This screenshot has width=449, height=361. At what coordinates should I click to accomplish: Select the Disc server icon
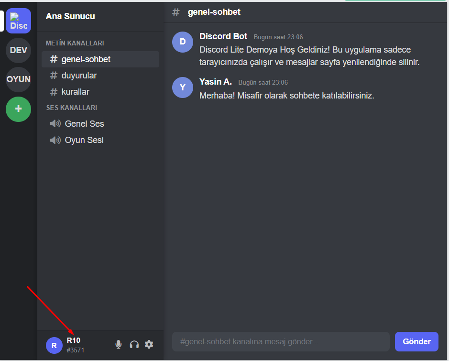[x=19, y=21]
